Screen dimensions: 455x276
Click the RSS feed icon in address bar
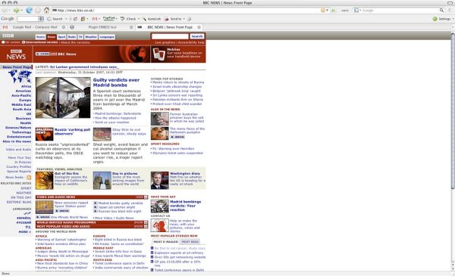(x=323, y=10)
